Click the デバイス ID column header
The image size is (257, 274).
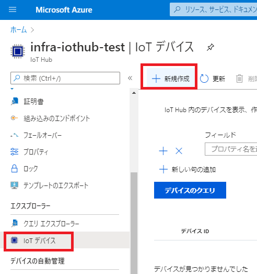click(x=195, y=231)
